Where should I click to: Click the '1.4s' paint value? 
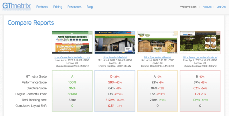[x=110, y=94]
